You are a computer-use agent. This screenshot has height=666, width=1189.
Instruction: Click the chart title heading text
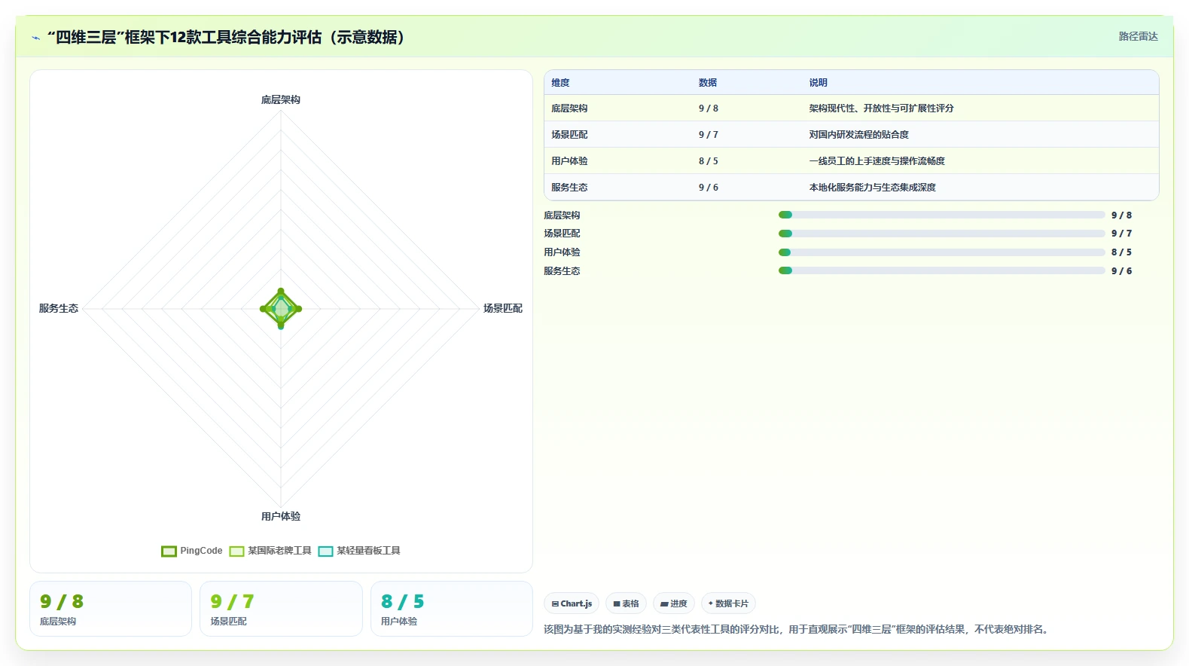[229, 37]
